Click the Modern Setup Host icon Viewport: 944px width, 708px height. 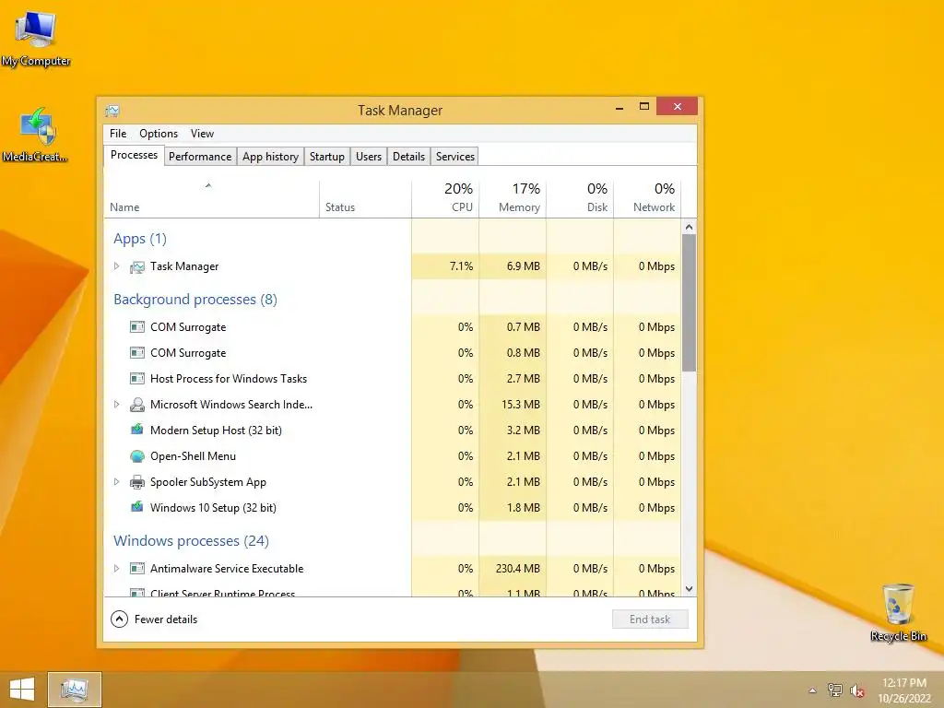[137, 430]
